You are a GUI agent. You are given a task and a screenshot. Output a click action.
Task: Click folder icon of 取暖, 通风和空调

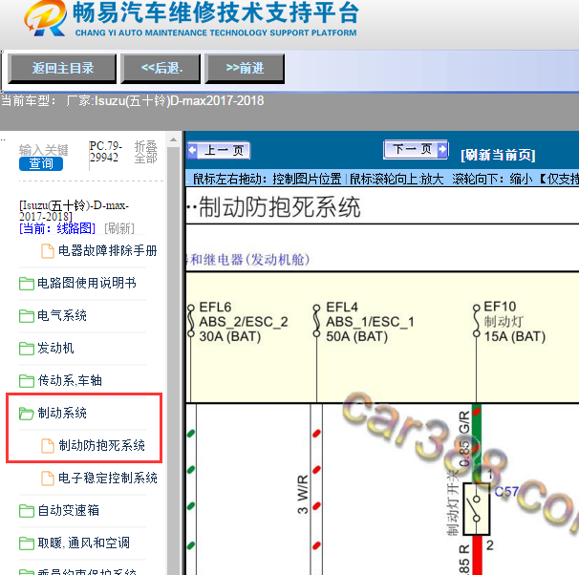point(26,543)
